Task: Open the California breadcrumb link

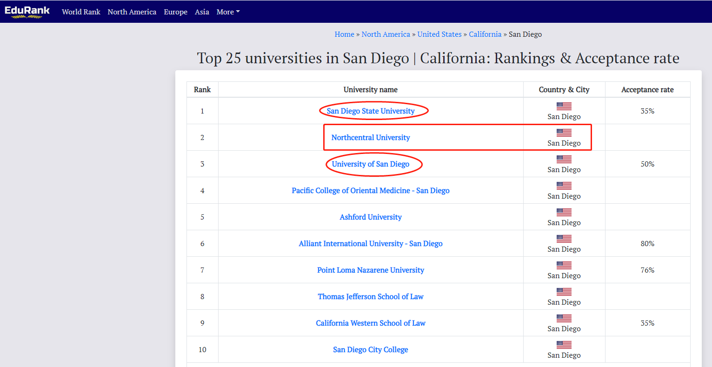Action: 485,34
